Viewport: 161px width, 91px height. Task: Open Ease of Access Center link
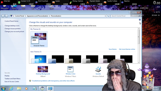coord(12,81)
